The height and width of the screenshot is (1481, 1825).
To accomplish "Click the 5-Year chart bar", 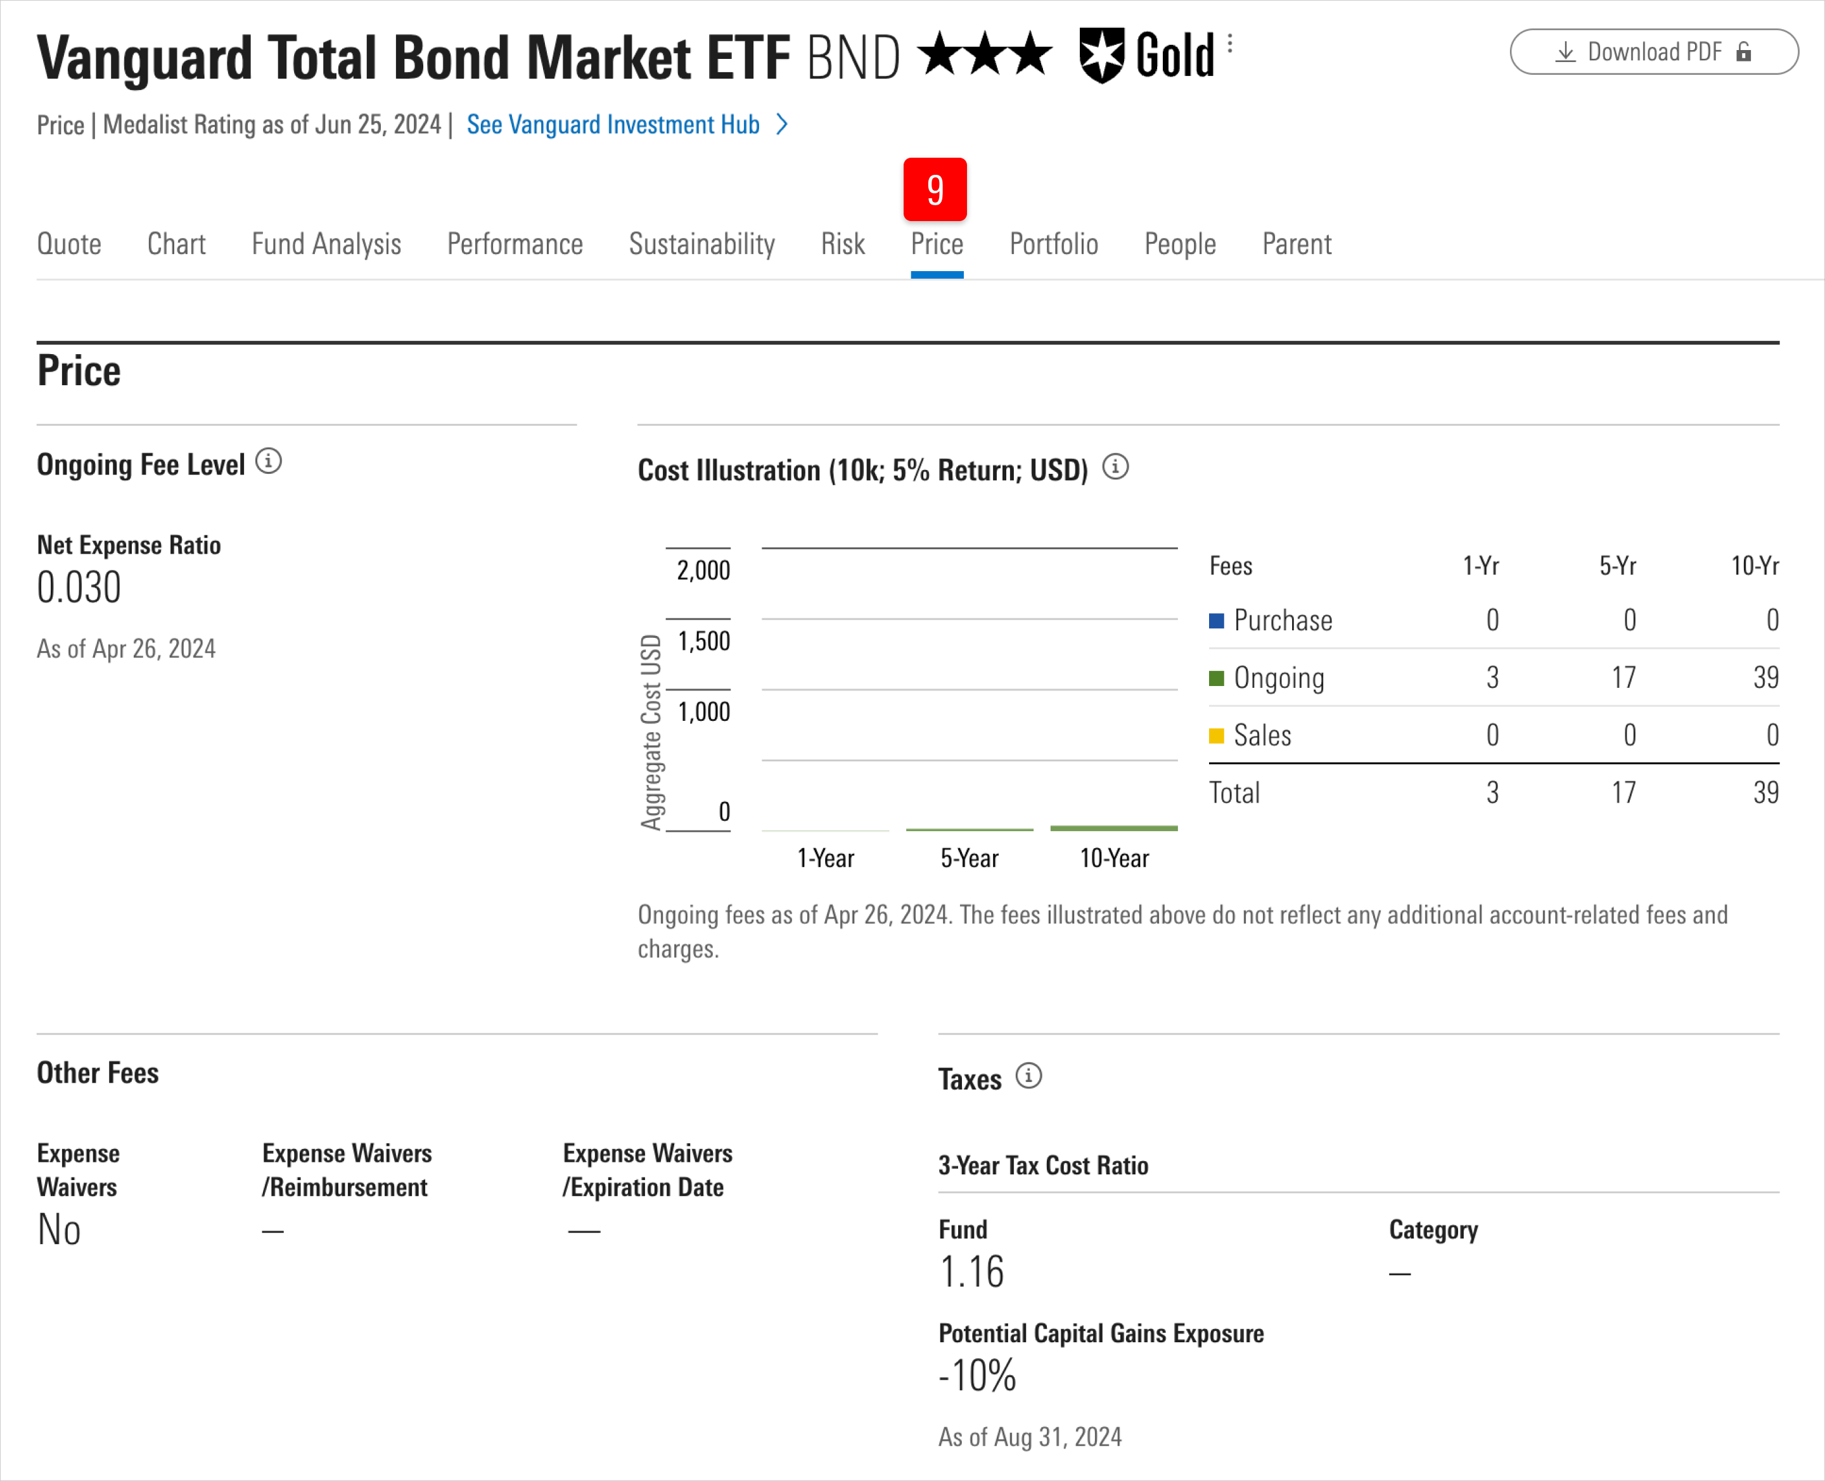I will click(970, 829).
